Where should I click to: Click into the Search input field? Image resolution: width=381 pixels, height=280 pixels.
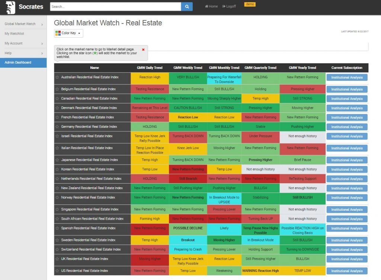[115, 6]
